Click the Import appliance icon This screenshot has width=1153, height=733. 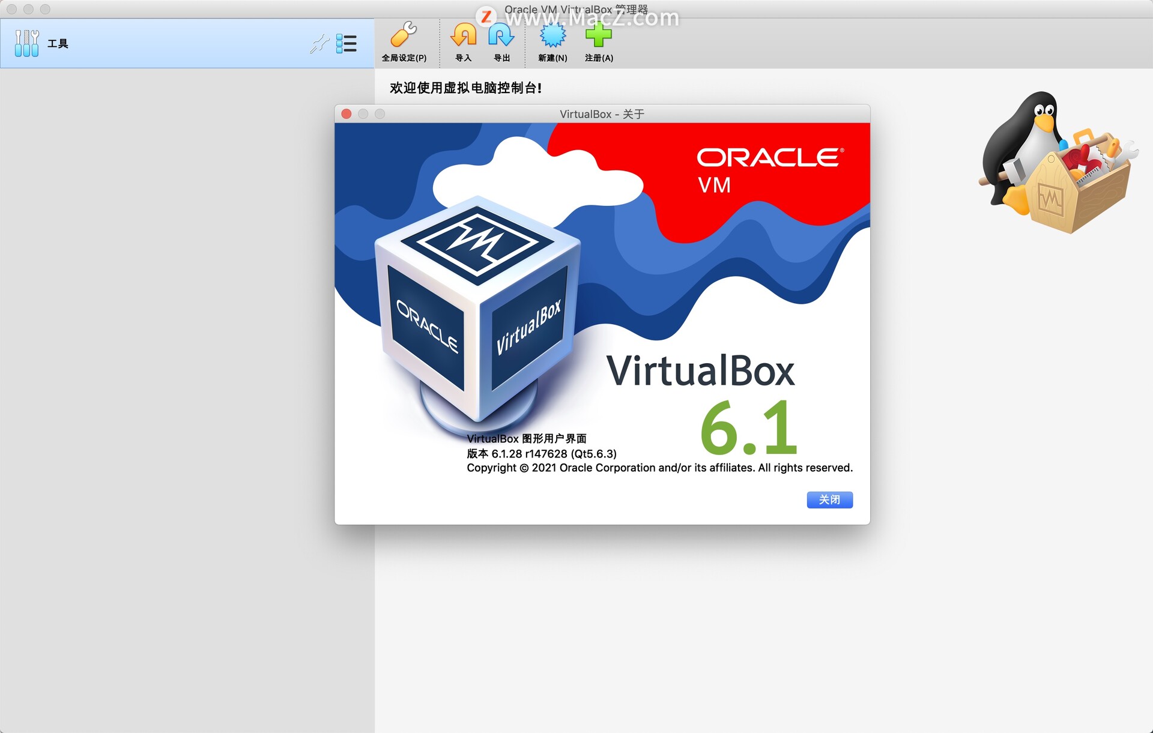[x=463, y=42]
